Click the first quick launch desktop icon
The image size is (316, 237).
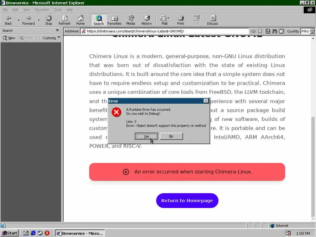click(26, 233)
